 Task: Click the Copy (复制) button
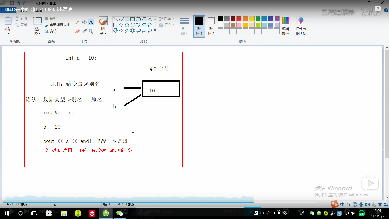point(22,25)
